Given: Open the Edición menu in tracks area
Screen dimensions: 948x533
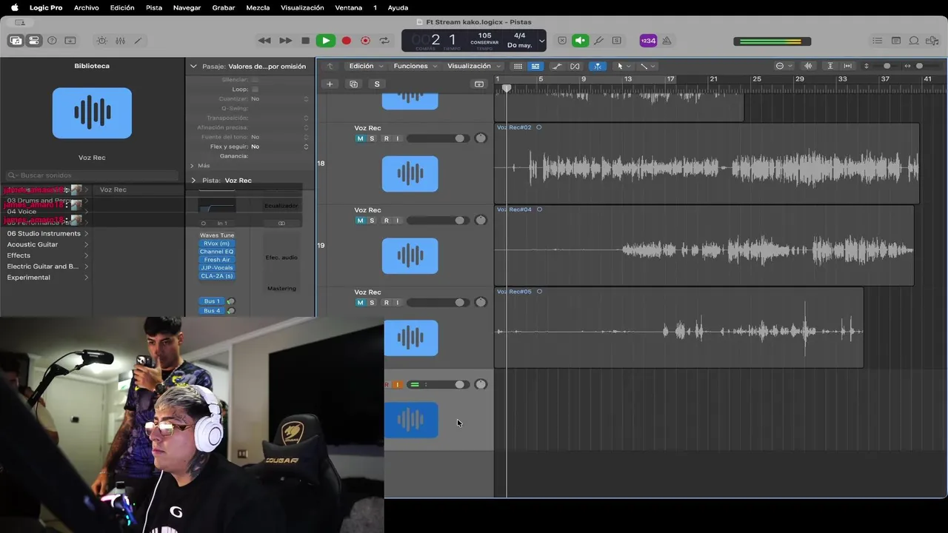Looking at the screenshot, I should click(x=365, y=66).
